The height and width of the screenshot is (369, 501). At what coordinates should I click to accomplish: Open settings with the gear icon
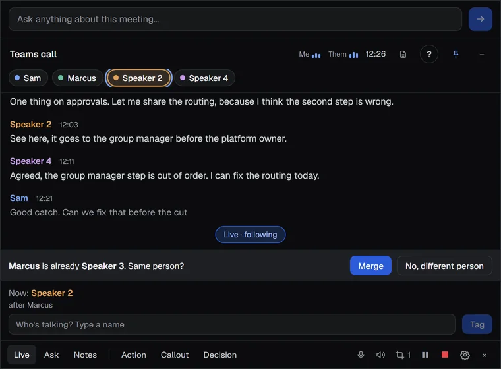coord(465,355)
